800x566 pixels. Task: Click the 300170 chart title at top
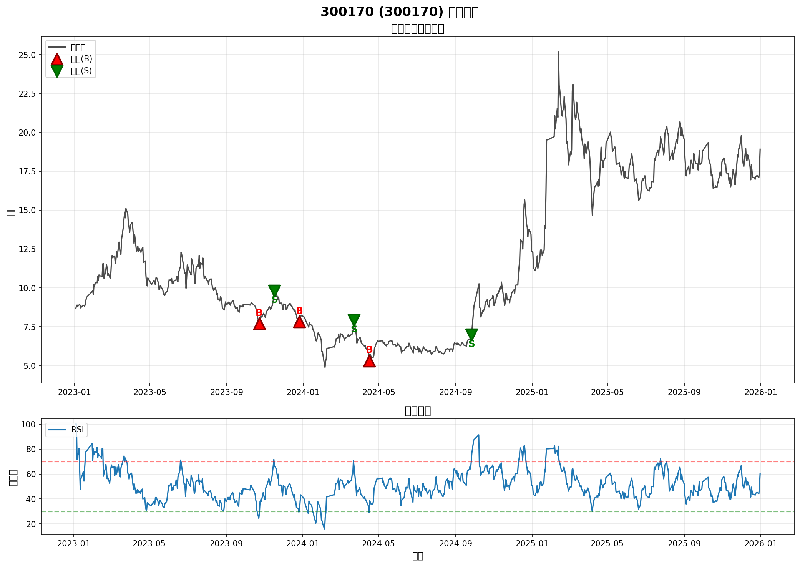(400, 12)
